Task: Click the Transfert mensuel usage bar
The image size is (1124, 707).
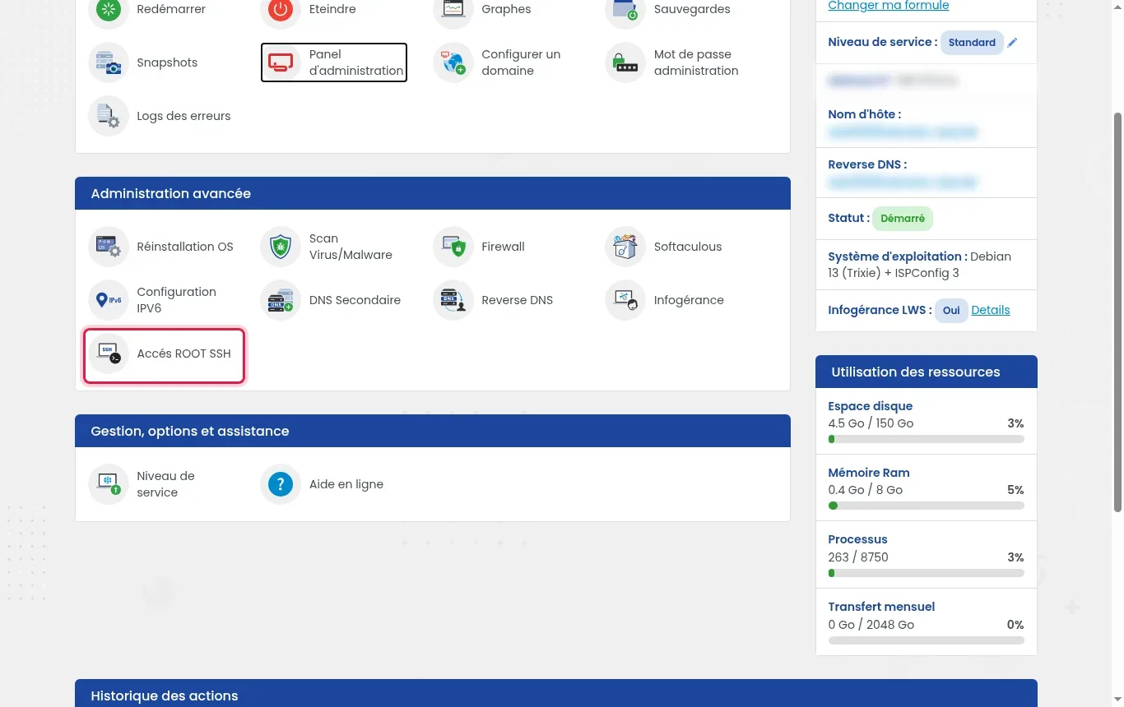Action: (927, 640)
